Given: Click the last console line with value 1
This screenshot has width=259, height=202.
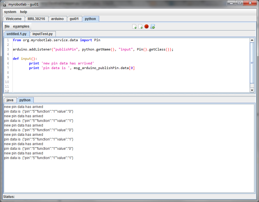Looking at the screenshot, I should click(x=39, y=158).
